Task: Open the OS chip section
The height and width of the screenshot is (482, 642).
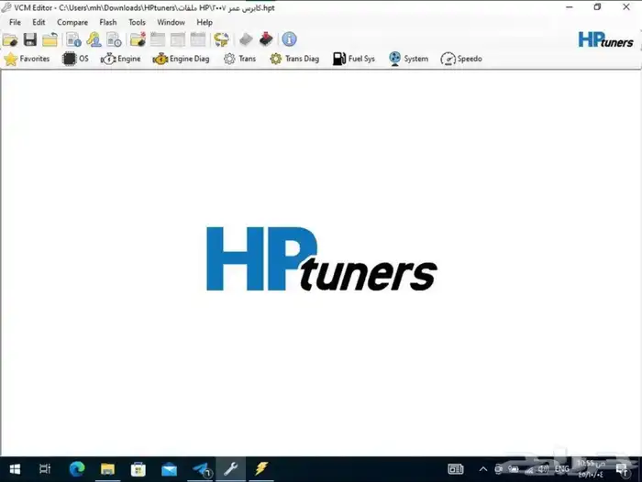Action: click(75, 59)
